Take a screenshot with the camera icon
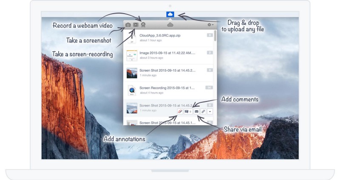The image size is (340, 180). pos(128,25)
